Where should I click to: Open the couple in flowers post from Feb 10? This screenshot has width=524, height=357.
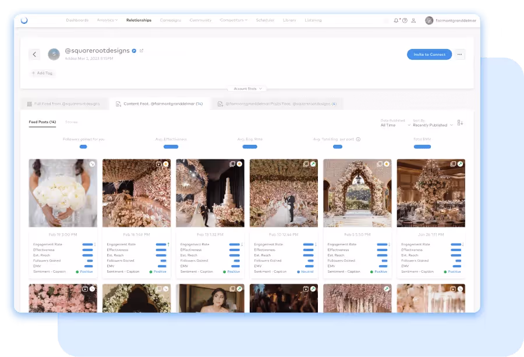[x=284, y=193]
